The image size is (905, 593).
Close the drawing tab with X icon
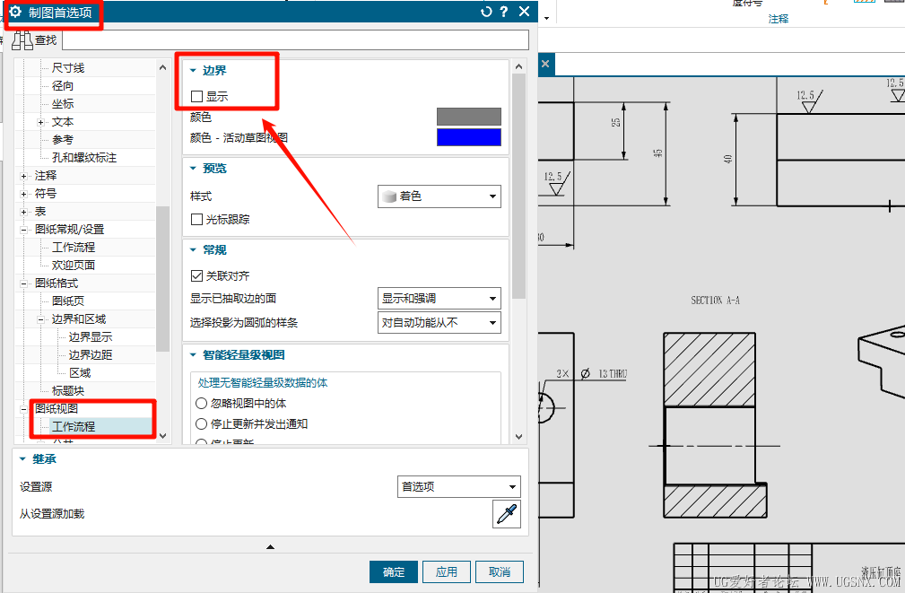(545, 64)
